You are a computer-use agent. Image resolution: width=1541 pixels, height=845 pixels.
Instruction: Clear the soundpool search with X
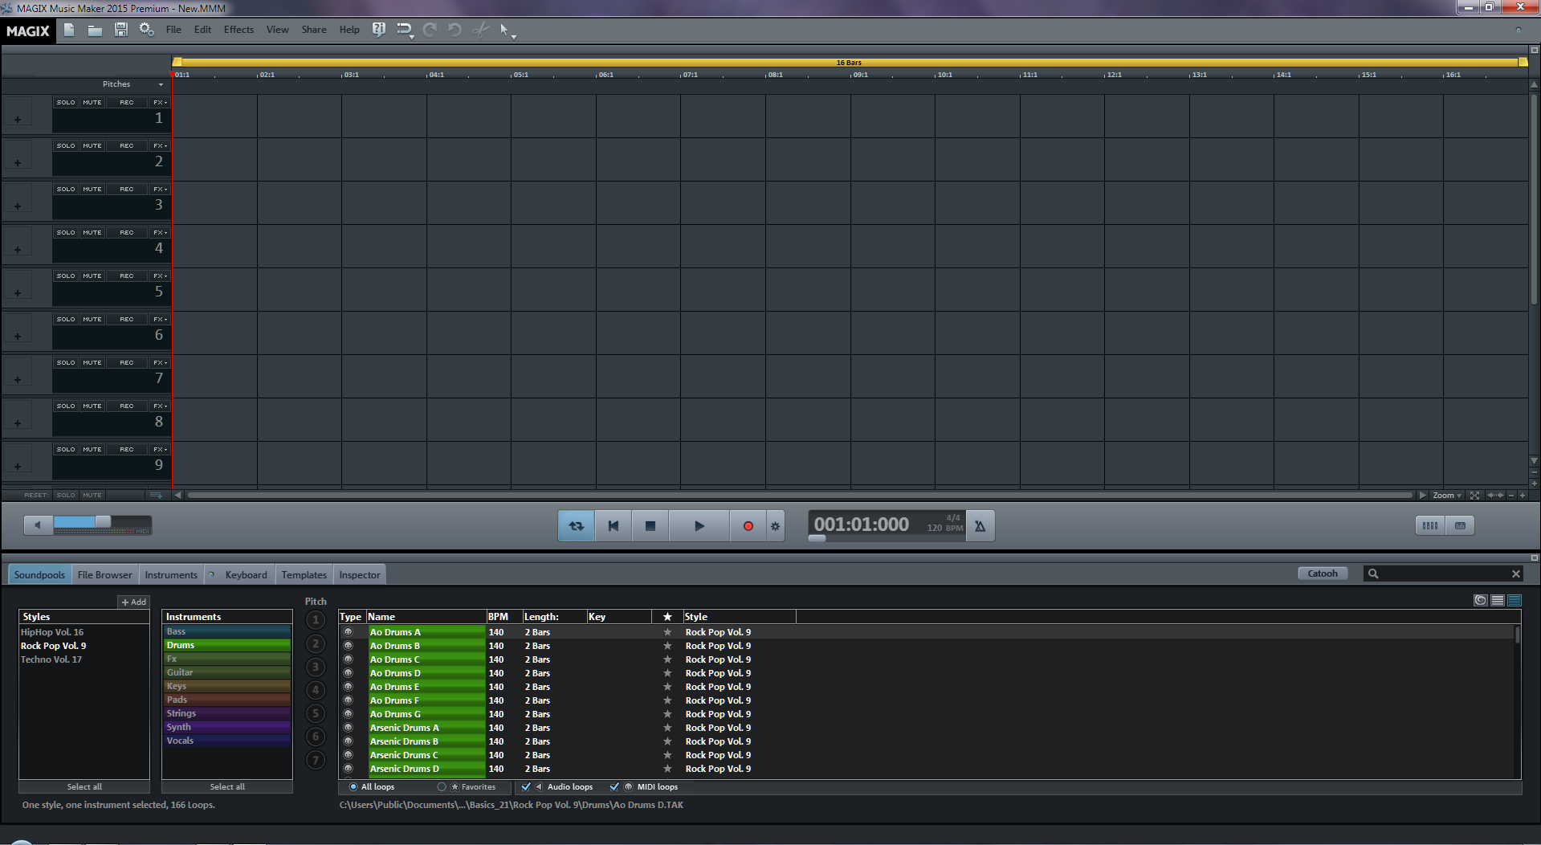click(1516, 574)
